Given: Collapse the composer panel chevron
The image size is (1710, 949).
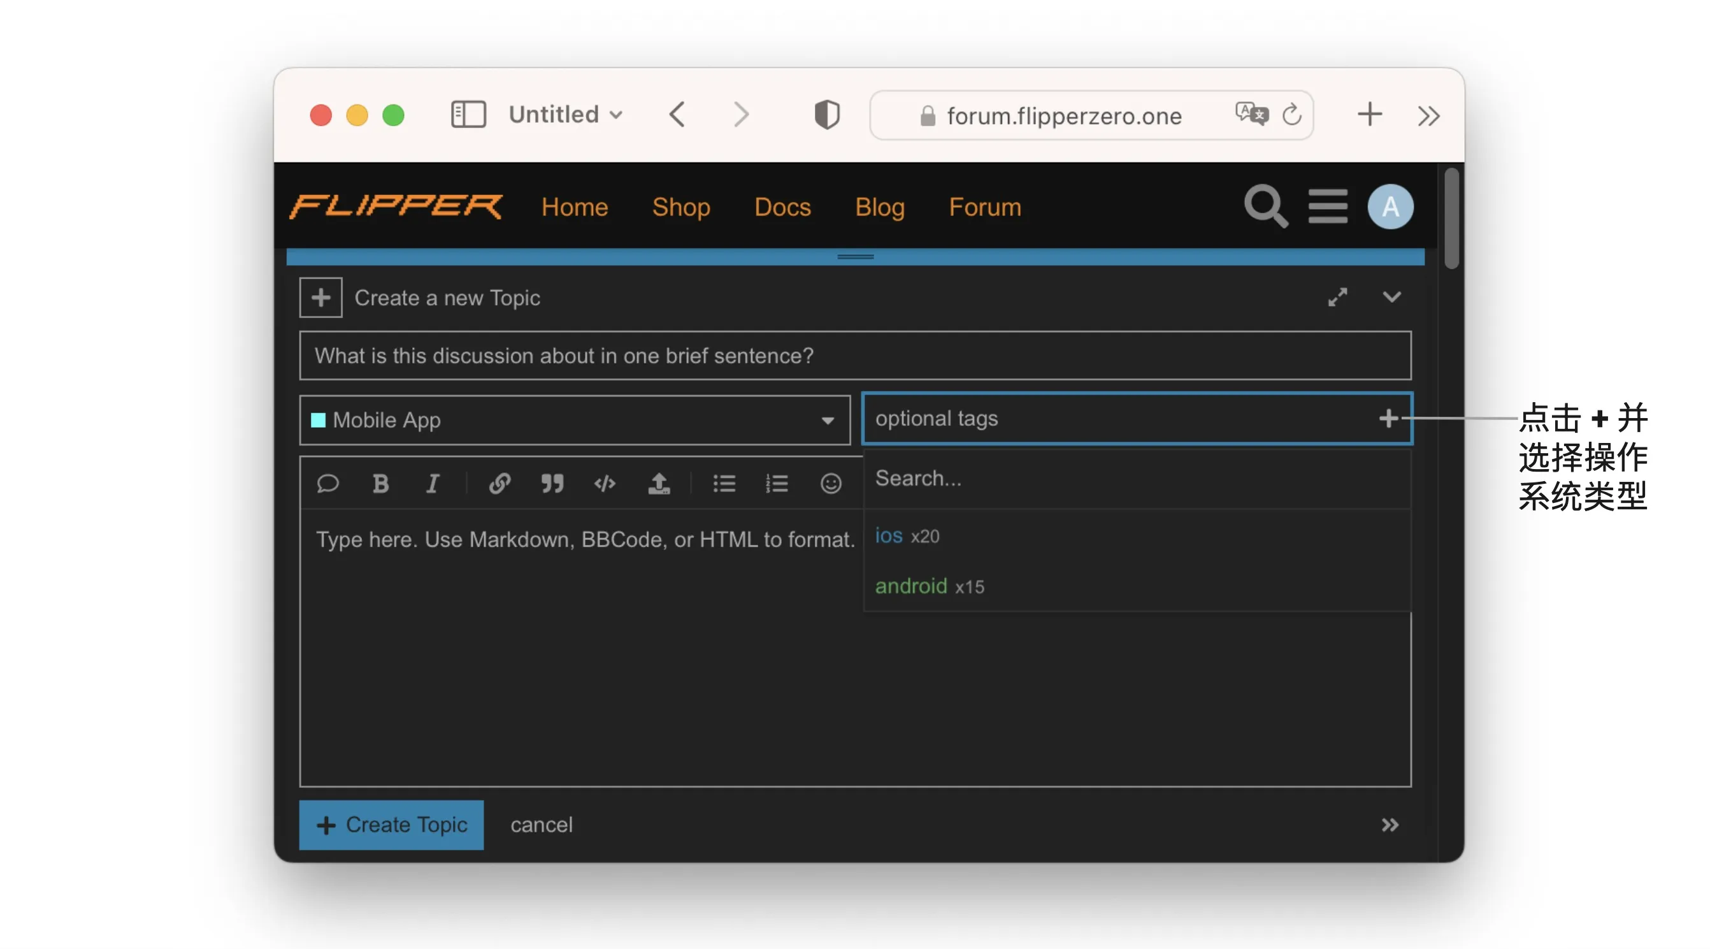Looking at the screenshot, I should tap(1391, 297).
